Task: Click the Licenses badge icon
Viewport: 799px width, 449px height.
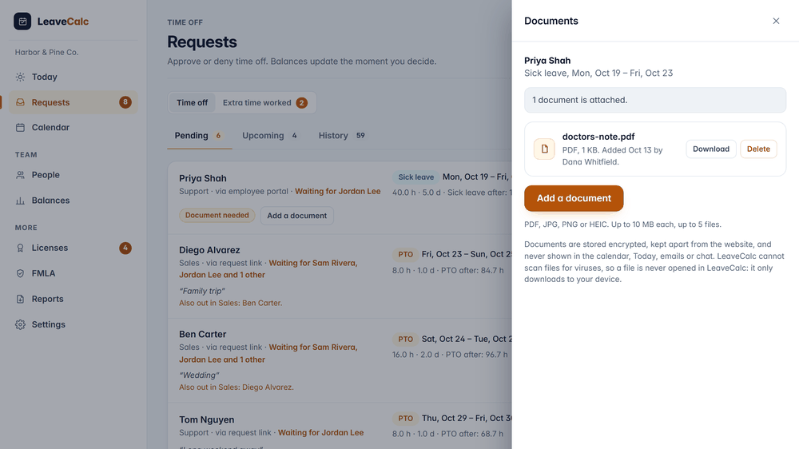Action: click(x=20, y=248)
